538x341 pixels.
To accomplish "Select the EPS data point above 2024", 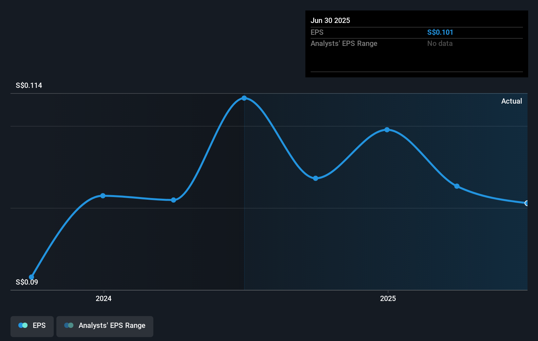I will (103, 196).
